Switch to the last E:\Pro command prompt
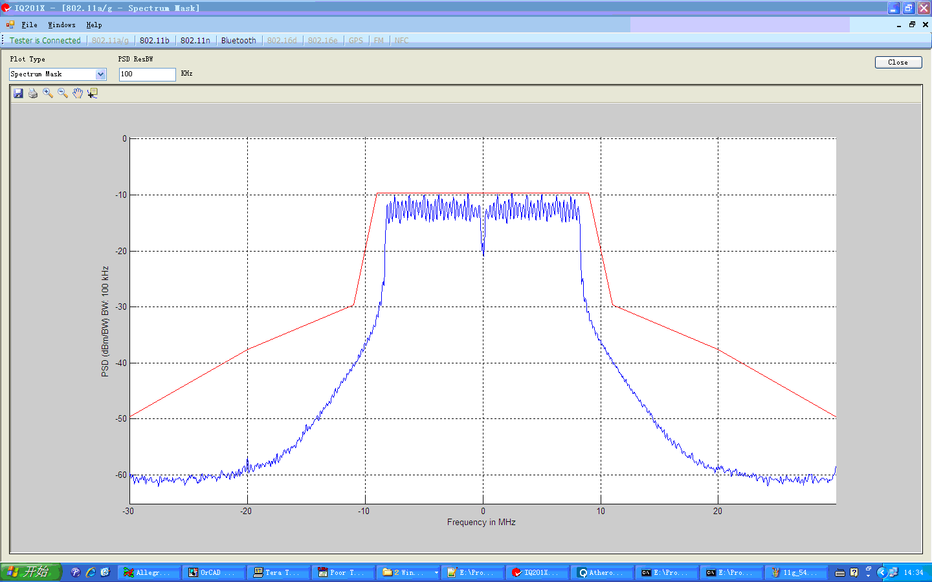 [731, 572]
